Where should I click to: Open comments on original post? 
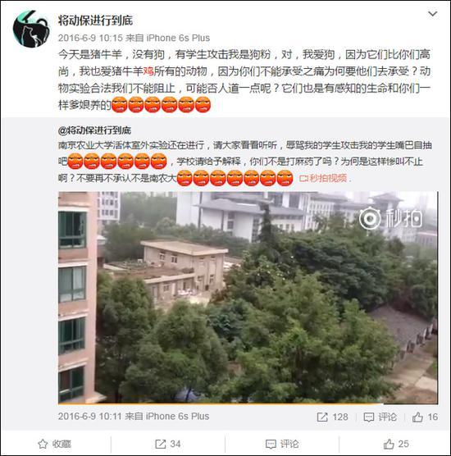[x=380, y=417]
